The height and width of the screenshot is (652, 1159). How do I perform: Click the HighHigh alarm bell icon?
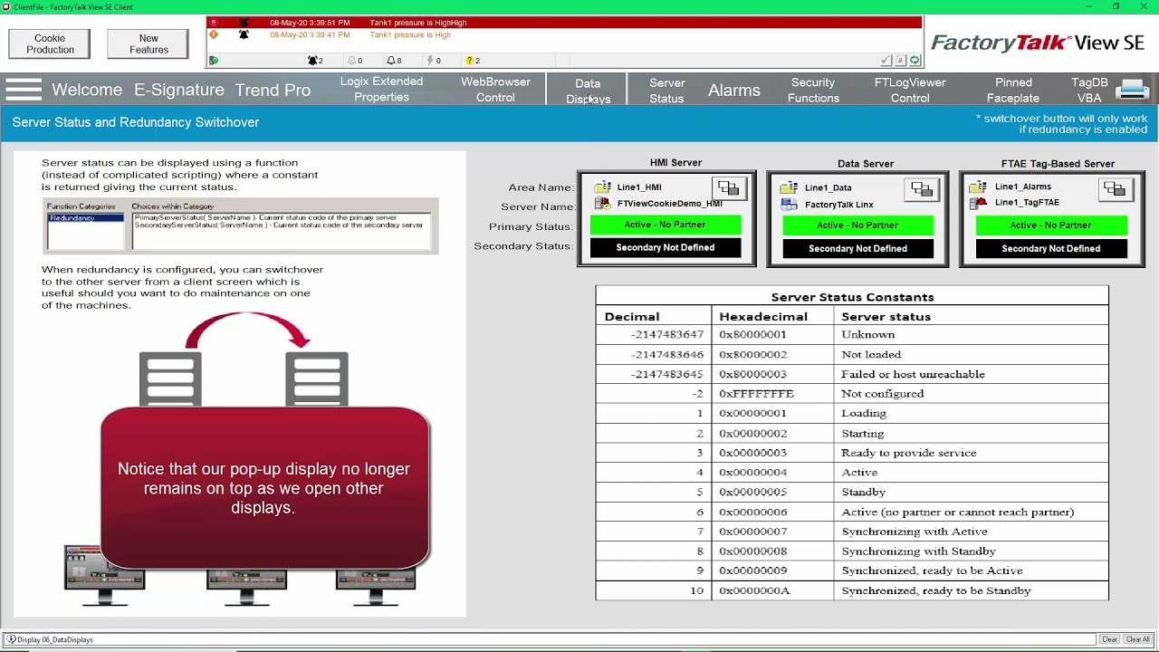click(244, 23)
